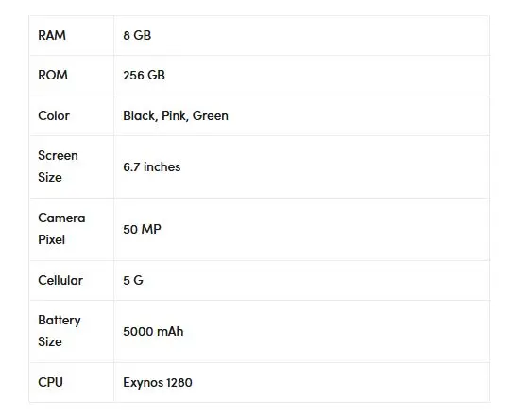512x419 pixels.
Task: Click the word inches in screen size
Action: pyautogui.click(x=162, y=167)
